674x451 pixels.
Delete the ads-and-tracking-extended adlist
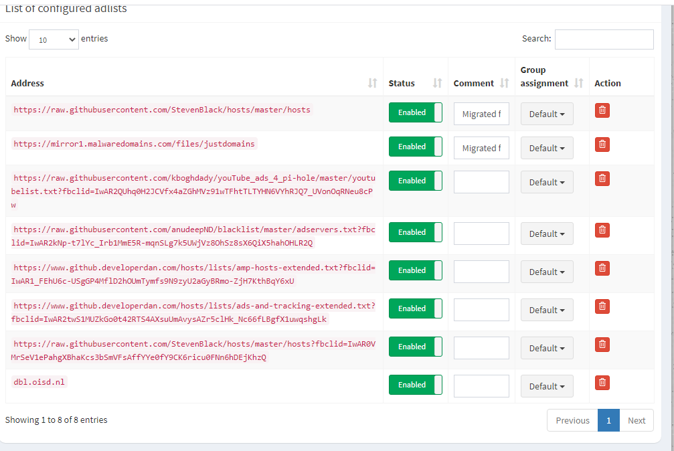pyautogui.click(x=602, y=306)
